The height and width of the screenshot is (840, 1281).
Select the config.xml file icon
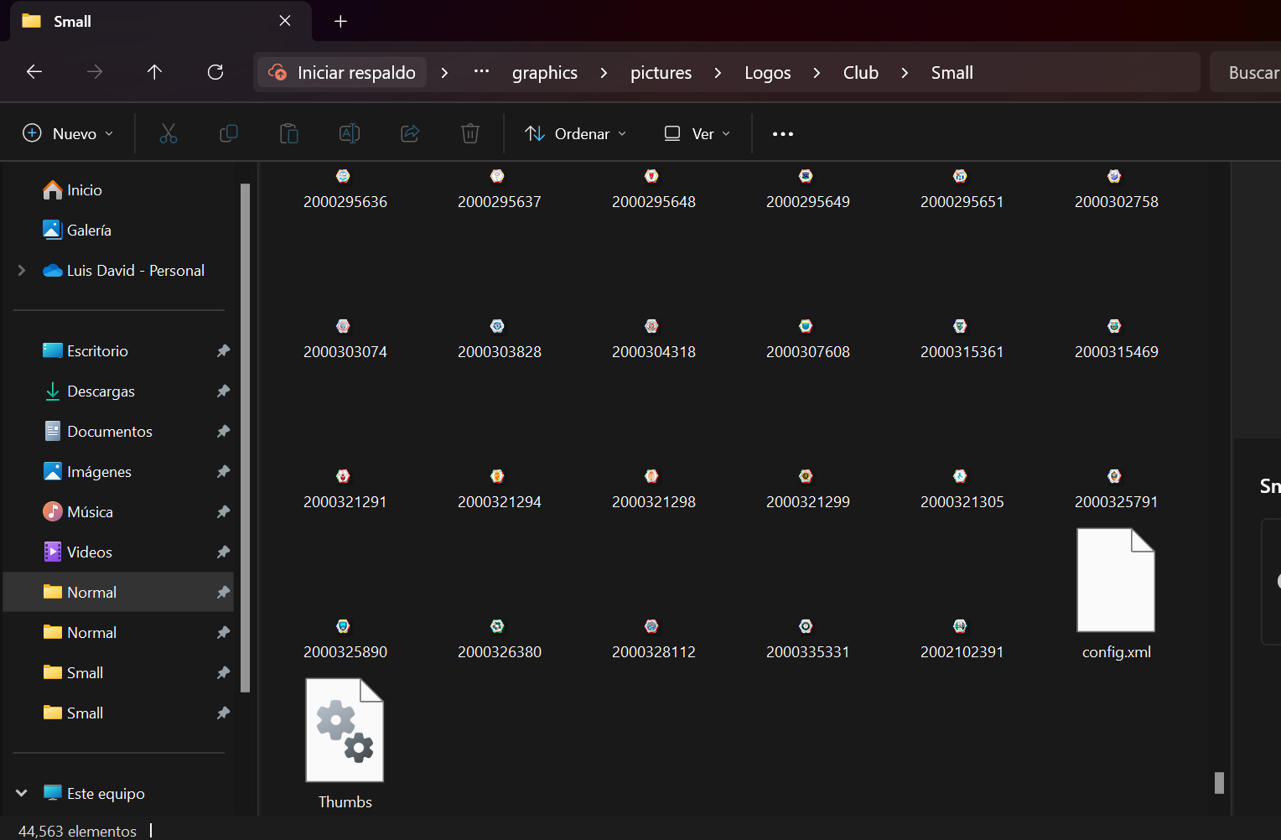[x=1116, y=580]
